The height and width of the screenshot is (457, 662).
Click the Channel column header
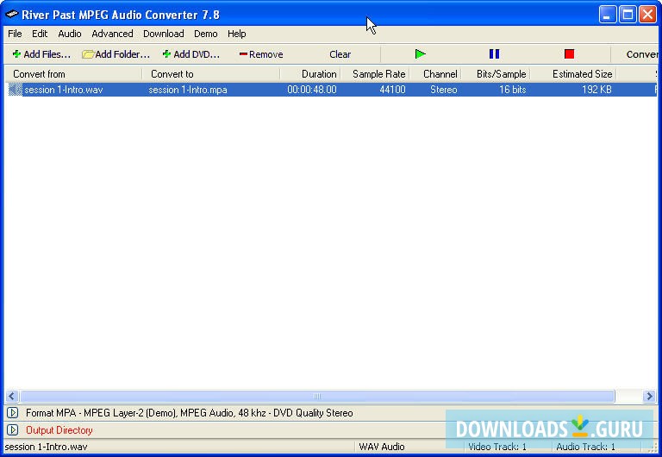[435, 74]
